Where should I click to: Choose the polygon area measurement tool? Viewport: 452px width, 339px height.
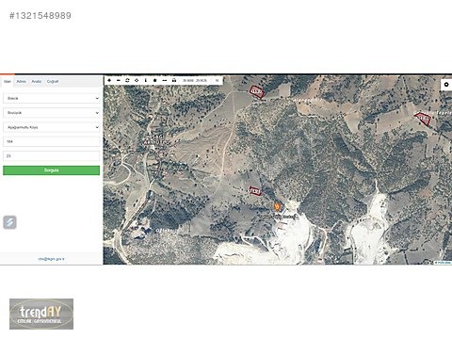tap(154, 80)
